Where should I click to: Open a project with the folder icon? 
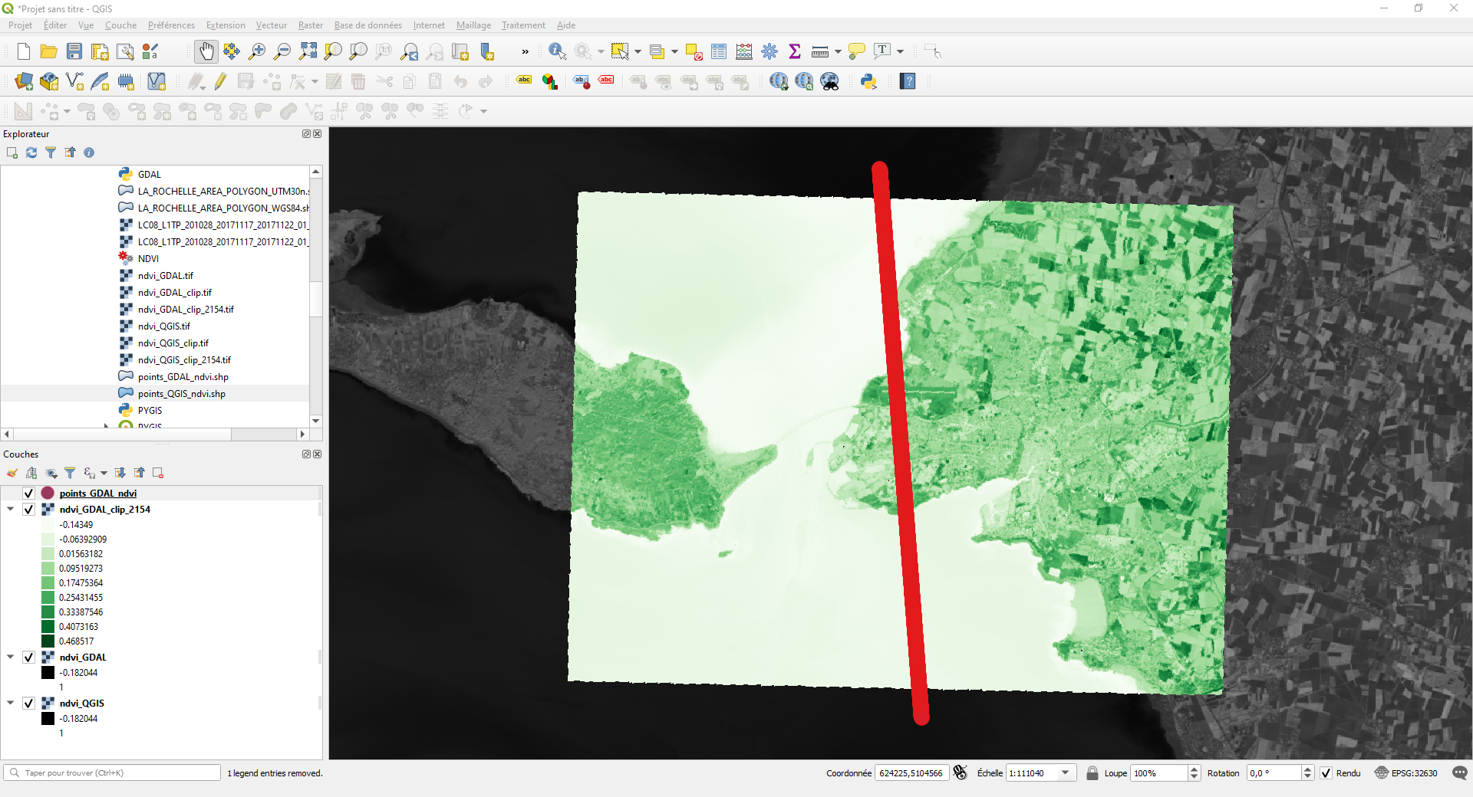tap(49, 51)
